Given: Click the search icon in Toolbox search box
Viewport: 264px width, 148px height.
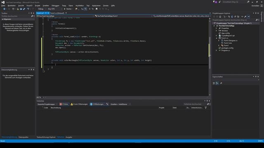Looking at the screenshot, I should pos(32,16).
